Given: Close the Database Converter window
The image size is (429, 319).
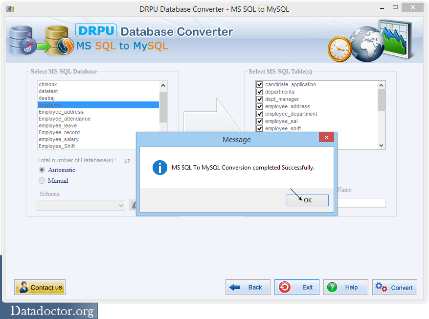Looking at the screenshot, I should pos(412,7).
